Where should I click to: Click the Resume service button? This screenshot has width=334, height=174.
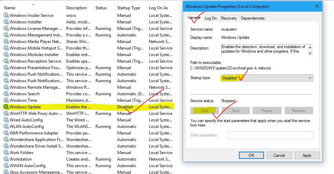pos(298,111)
